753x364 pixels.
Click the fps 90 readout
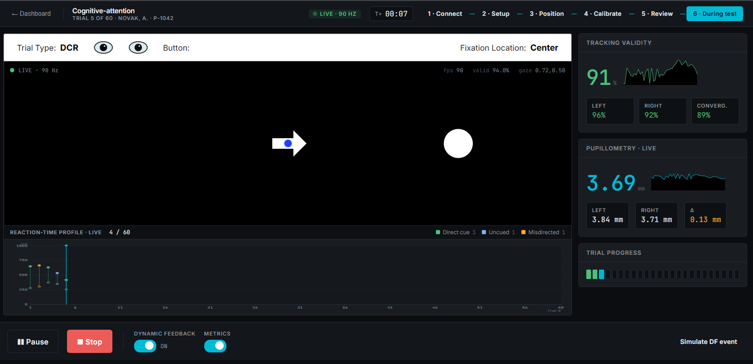[x=453, y=70]
